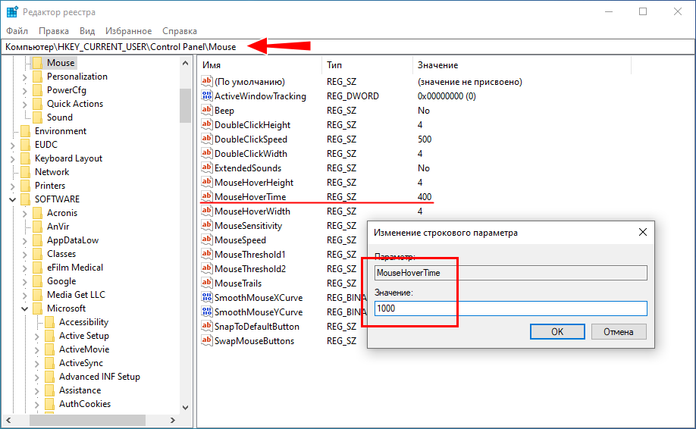Select the MouseHoverWidth value name

coord(252,211)
